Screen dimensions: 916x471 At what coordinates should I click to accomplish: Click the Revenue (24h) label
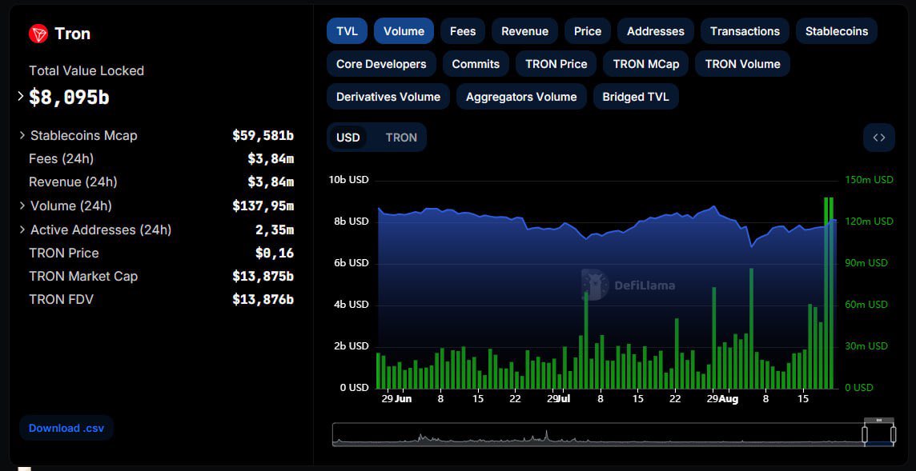(x=73, y=182)
